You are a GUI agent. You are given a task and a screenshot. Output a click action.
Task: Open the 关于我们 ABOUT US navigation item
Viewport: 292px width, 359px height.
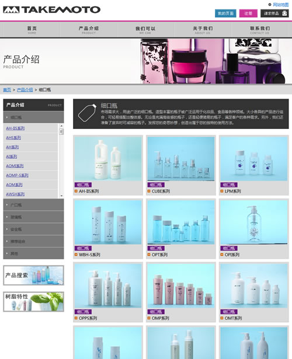click(x=203, y=30)
